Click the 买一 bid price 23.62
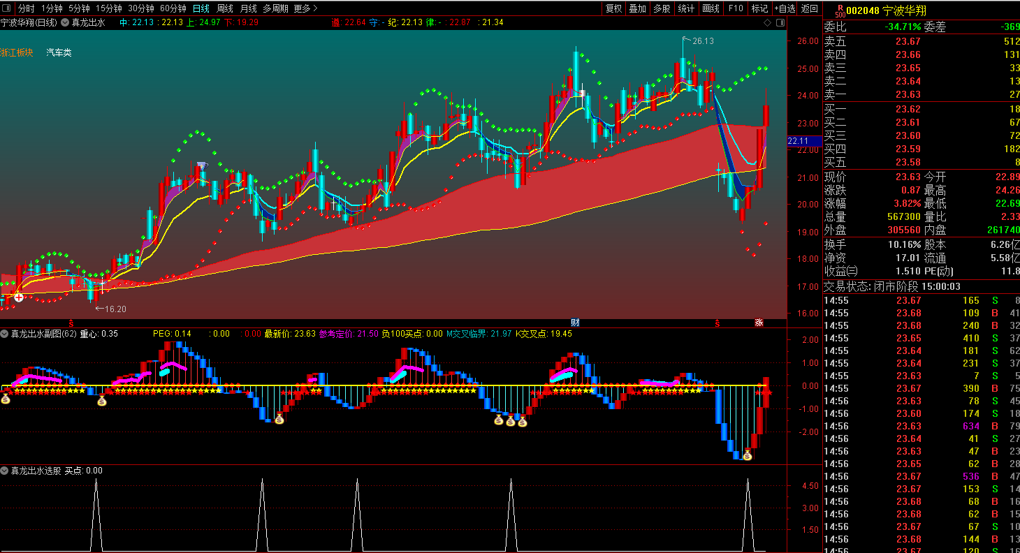This screenshot has height=553, width=1020. click(x=908, y=109)
